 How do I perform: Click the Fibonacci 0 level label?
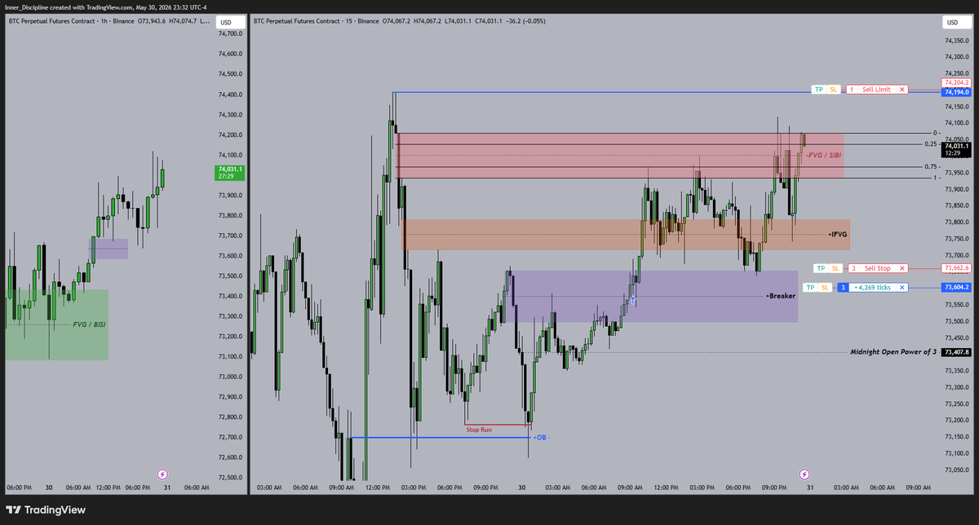pyautogui.click(x=936, y=133)
